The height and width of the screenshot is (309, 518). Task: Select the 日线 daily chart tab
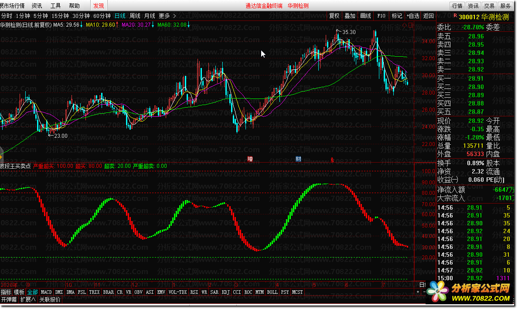tap(120, 16)
